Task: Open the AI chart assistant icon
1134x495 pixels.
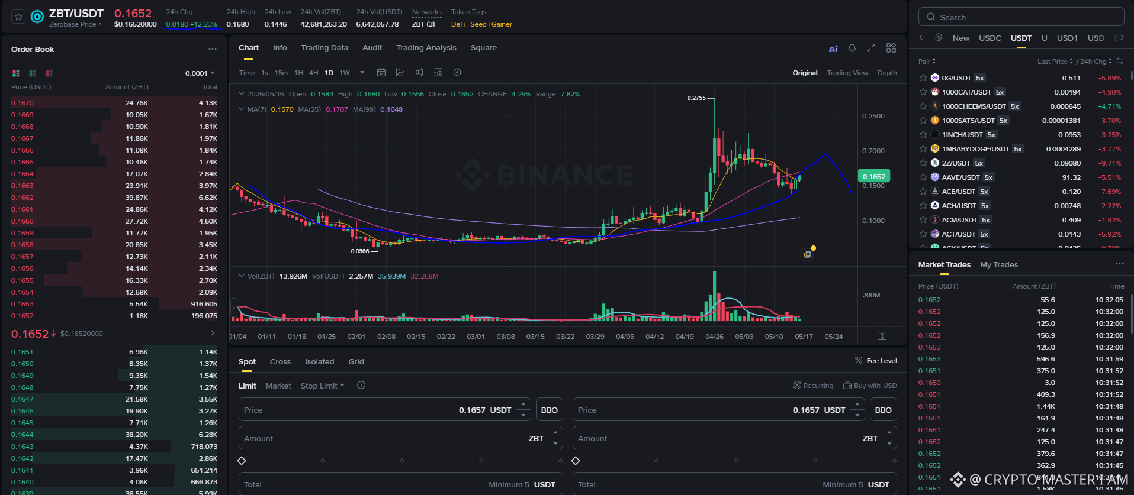Action: 833,48
